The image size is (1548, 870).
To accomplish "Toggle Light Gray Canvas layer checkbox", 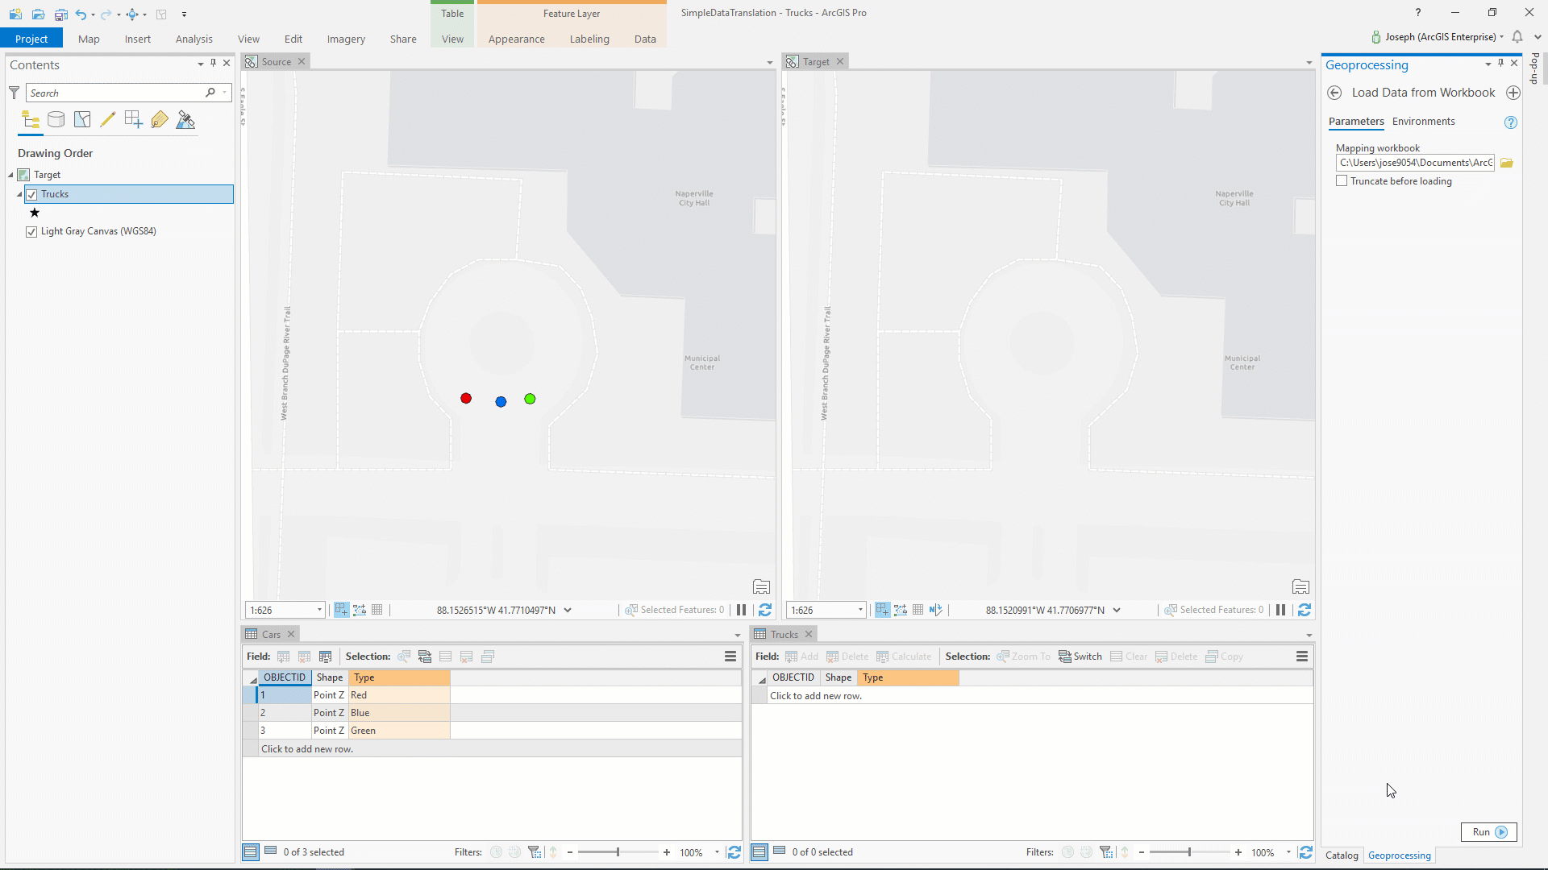I will pyautogui.click(x=31, y=231).
